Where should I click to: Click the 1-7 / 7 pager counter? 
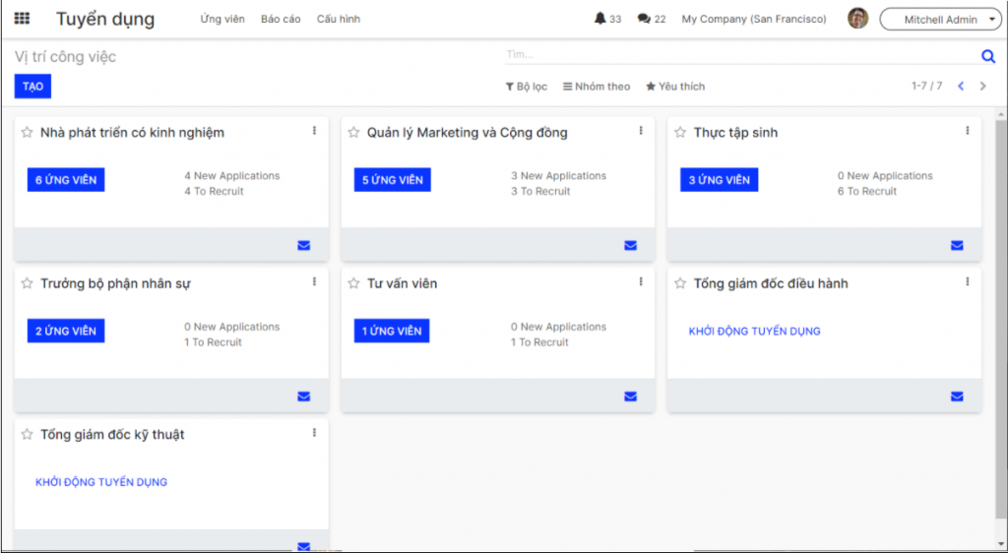click(x=927, y=86)
